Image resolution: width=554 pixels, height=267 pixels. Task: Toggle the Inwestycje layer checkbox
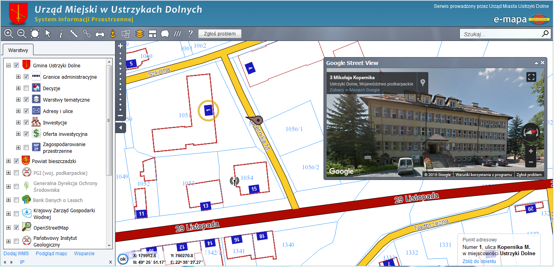[x=26, y=122]
